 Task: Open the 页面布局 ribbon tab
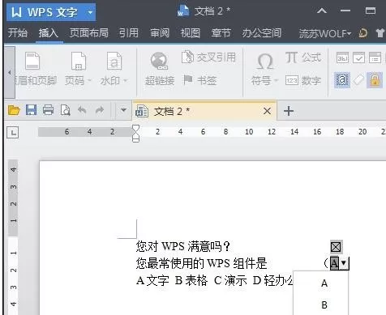tap(89, 33)
